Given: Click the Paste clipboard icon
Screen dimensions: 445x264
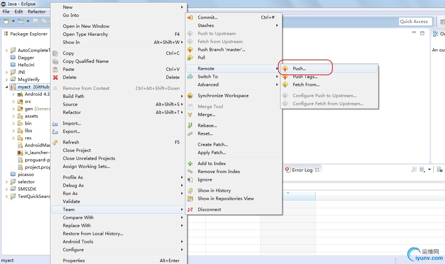Looking at the screenshot, I should click(x=56, y=69).
